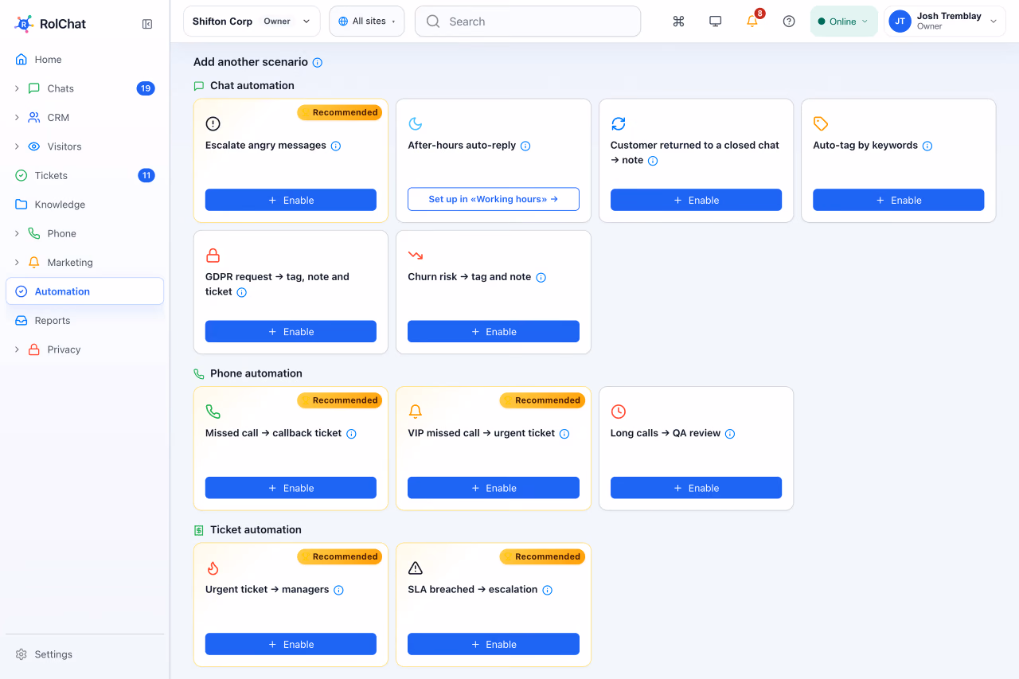The width and height of the screenshot is (1019, 679).
Task: Expand the CRM sidebar section
Action: tap(17, 117)
